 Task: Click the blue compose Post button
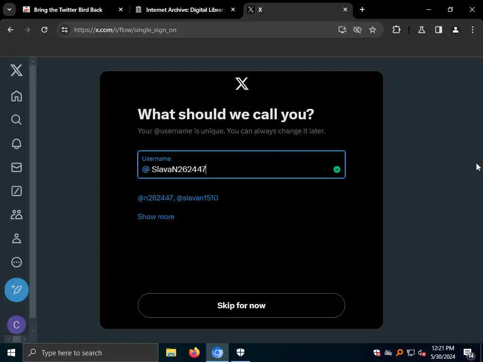pos(17,290)
